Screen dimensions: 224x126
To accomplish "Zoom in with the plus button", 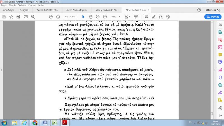I will click(105, 17).
